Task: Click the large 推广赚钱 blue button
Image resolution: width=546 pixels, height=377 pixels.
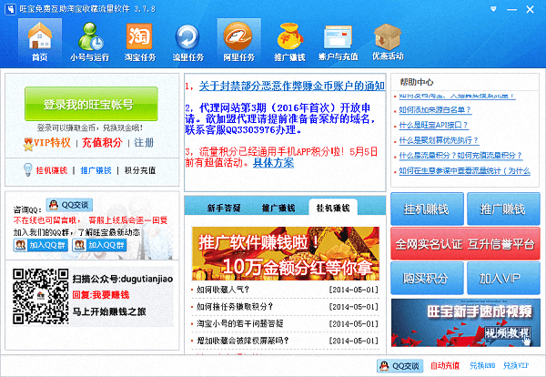Action: click(503, 209)
